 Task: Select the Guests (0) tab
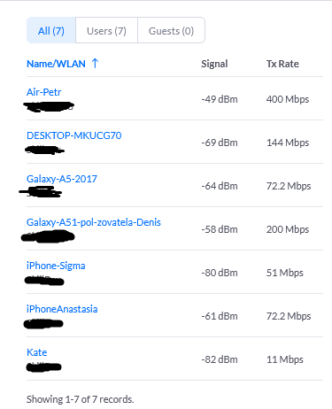click(x=171, y=30)
